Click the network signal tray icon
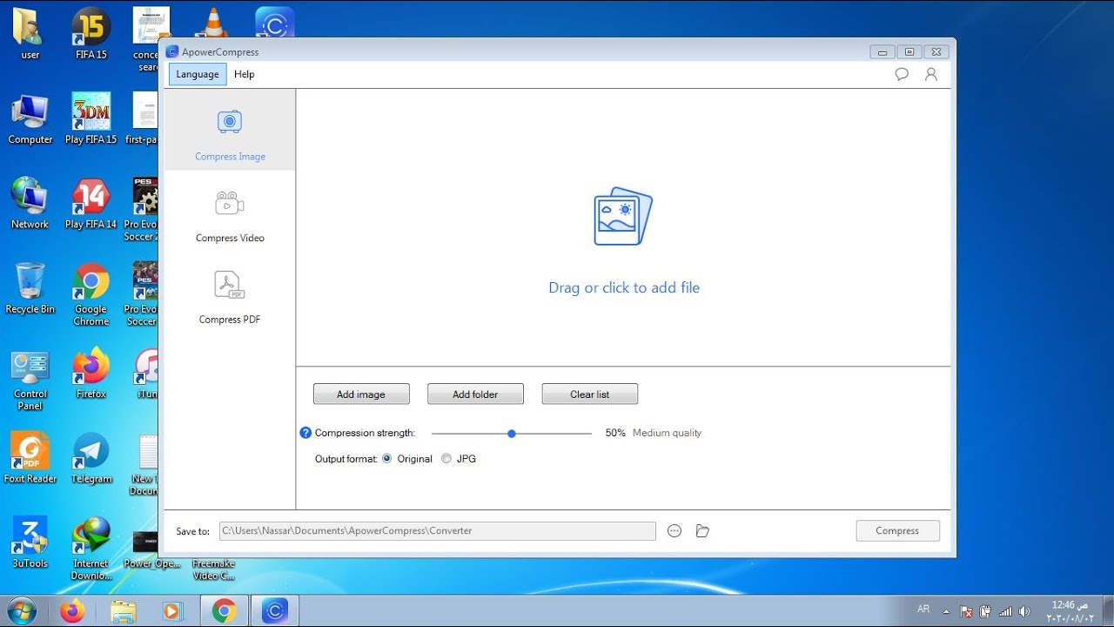The height and width of the screenshot is (627, 1114). coord(1005,611)
